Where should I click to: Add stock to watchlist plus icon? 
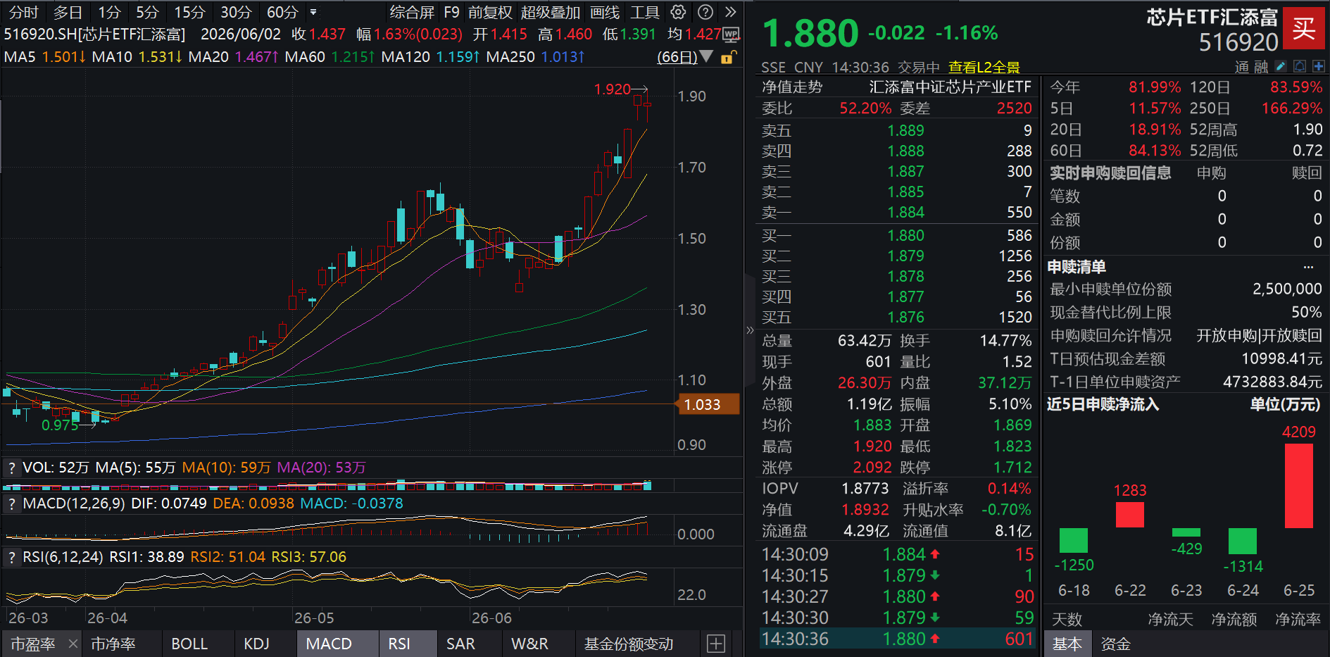click(1318, 66)
